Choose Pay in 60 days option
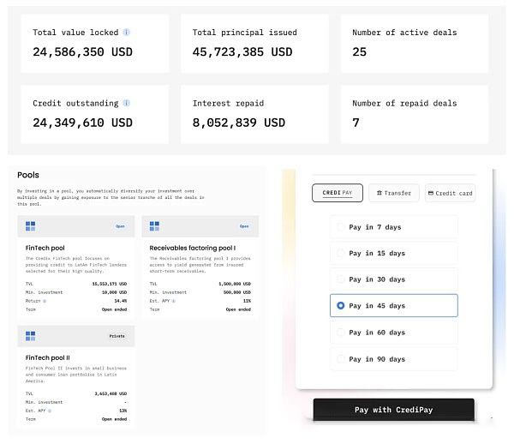 394,333
